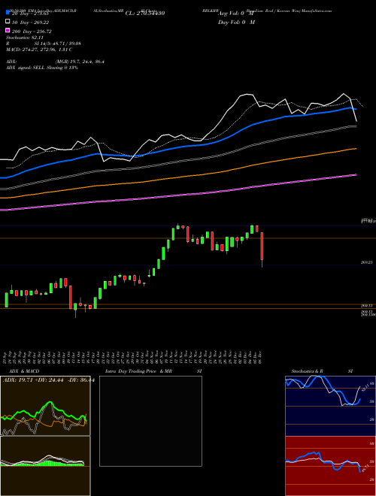
Task: Select the '200 Day - 256.72' legend text
Action: [x=32, y=32]
